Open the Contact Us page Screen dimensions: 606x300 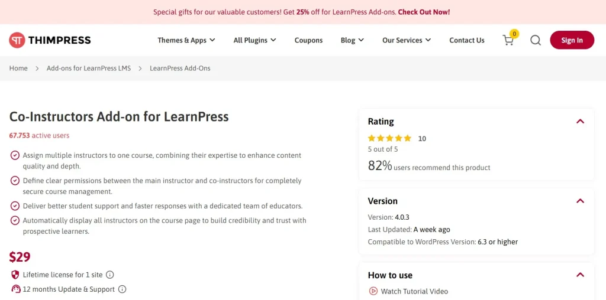467,40
